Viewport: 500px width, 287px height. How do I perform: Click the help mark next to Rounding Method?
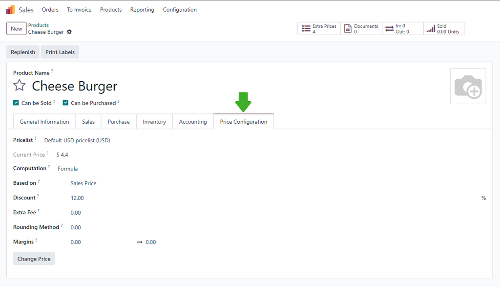point(62,225)
